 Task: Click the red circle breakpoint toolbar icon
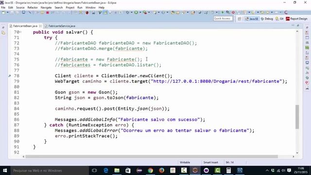pyautogui.click(x=233, y=12)
